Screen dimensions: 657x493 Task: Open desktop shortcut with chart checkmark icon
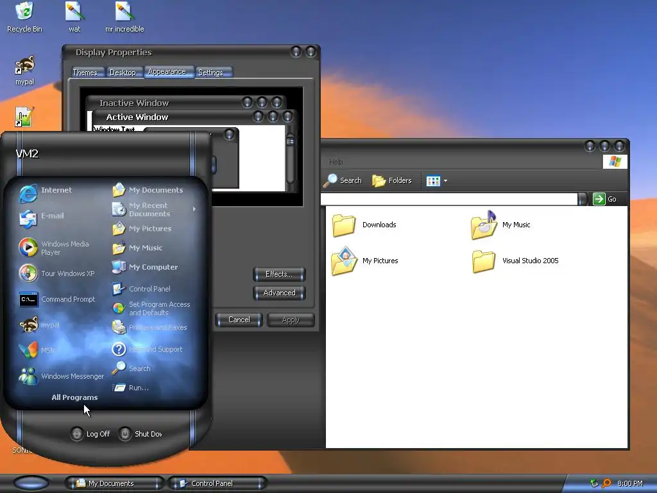[x=24, y=117]
